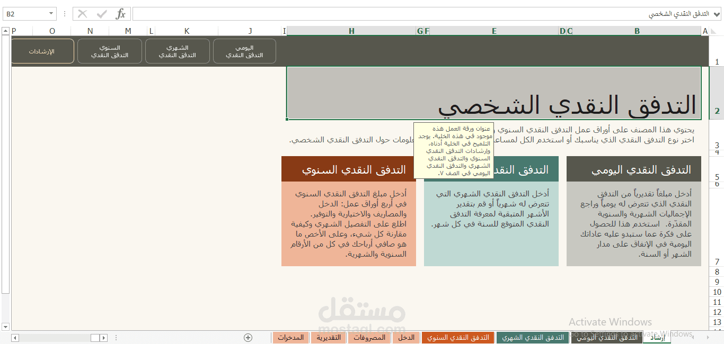Screen dimensions: 724x344
Task: Click vertical scrollbar down arrow
Action: 5,326
